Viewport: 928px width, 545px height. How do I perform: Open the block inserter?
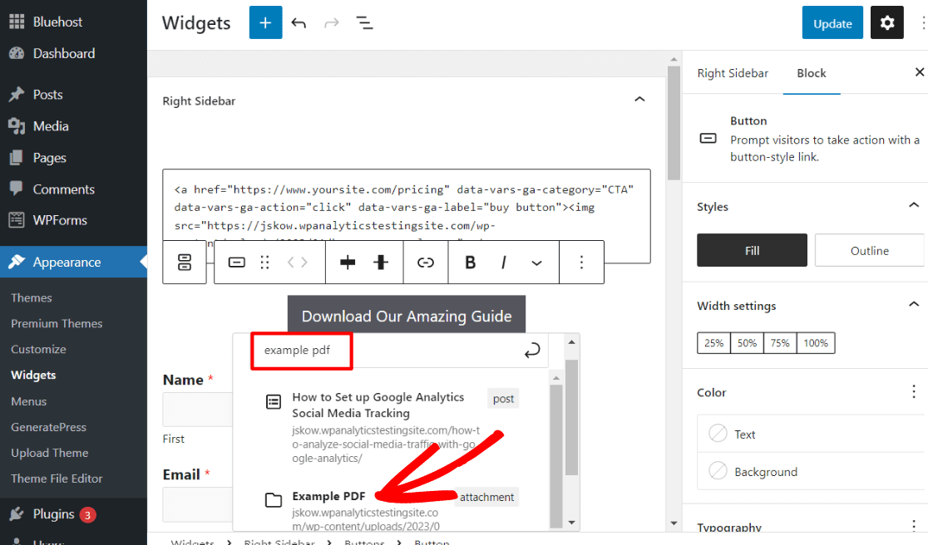tap(265, 22)
